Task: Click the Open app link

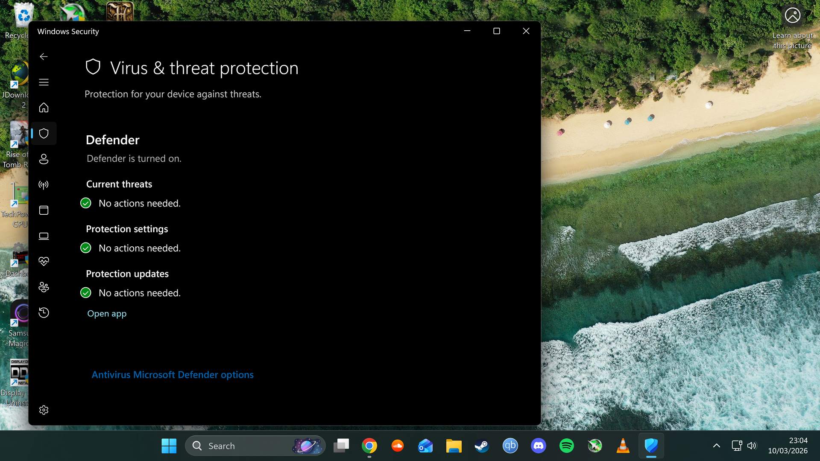Action: pyautogui.click(x=107, y=313)
